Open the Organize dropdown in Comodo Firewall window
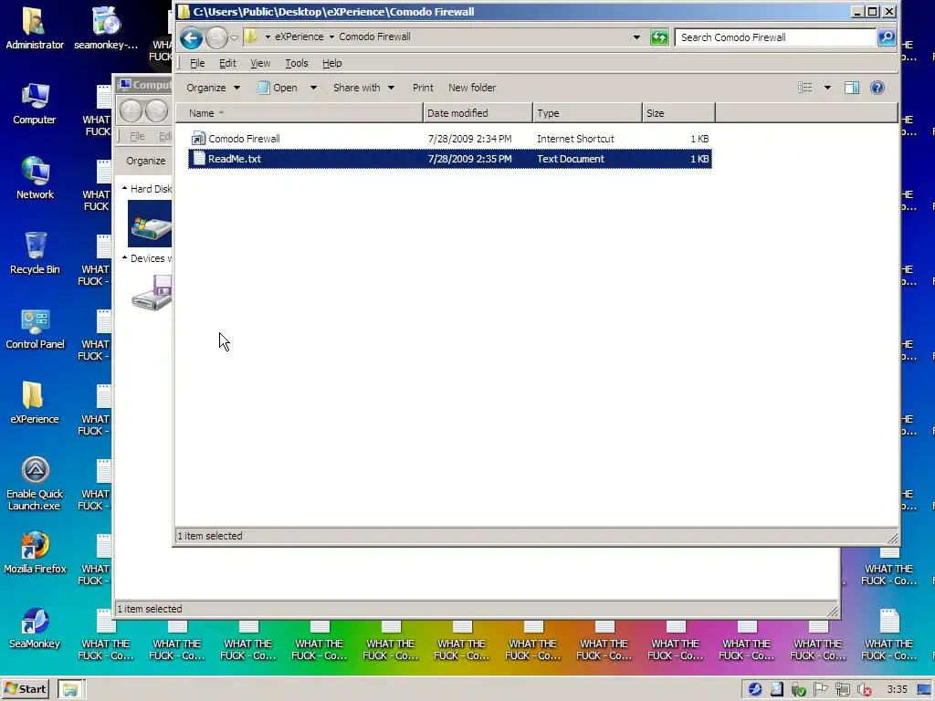This screenshot has width=935, height=701. [213, 88]
